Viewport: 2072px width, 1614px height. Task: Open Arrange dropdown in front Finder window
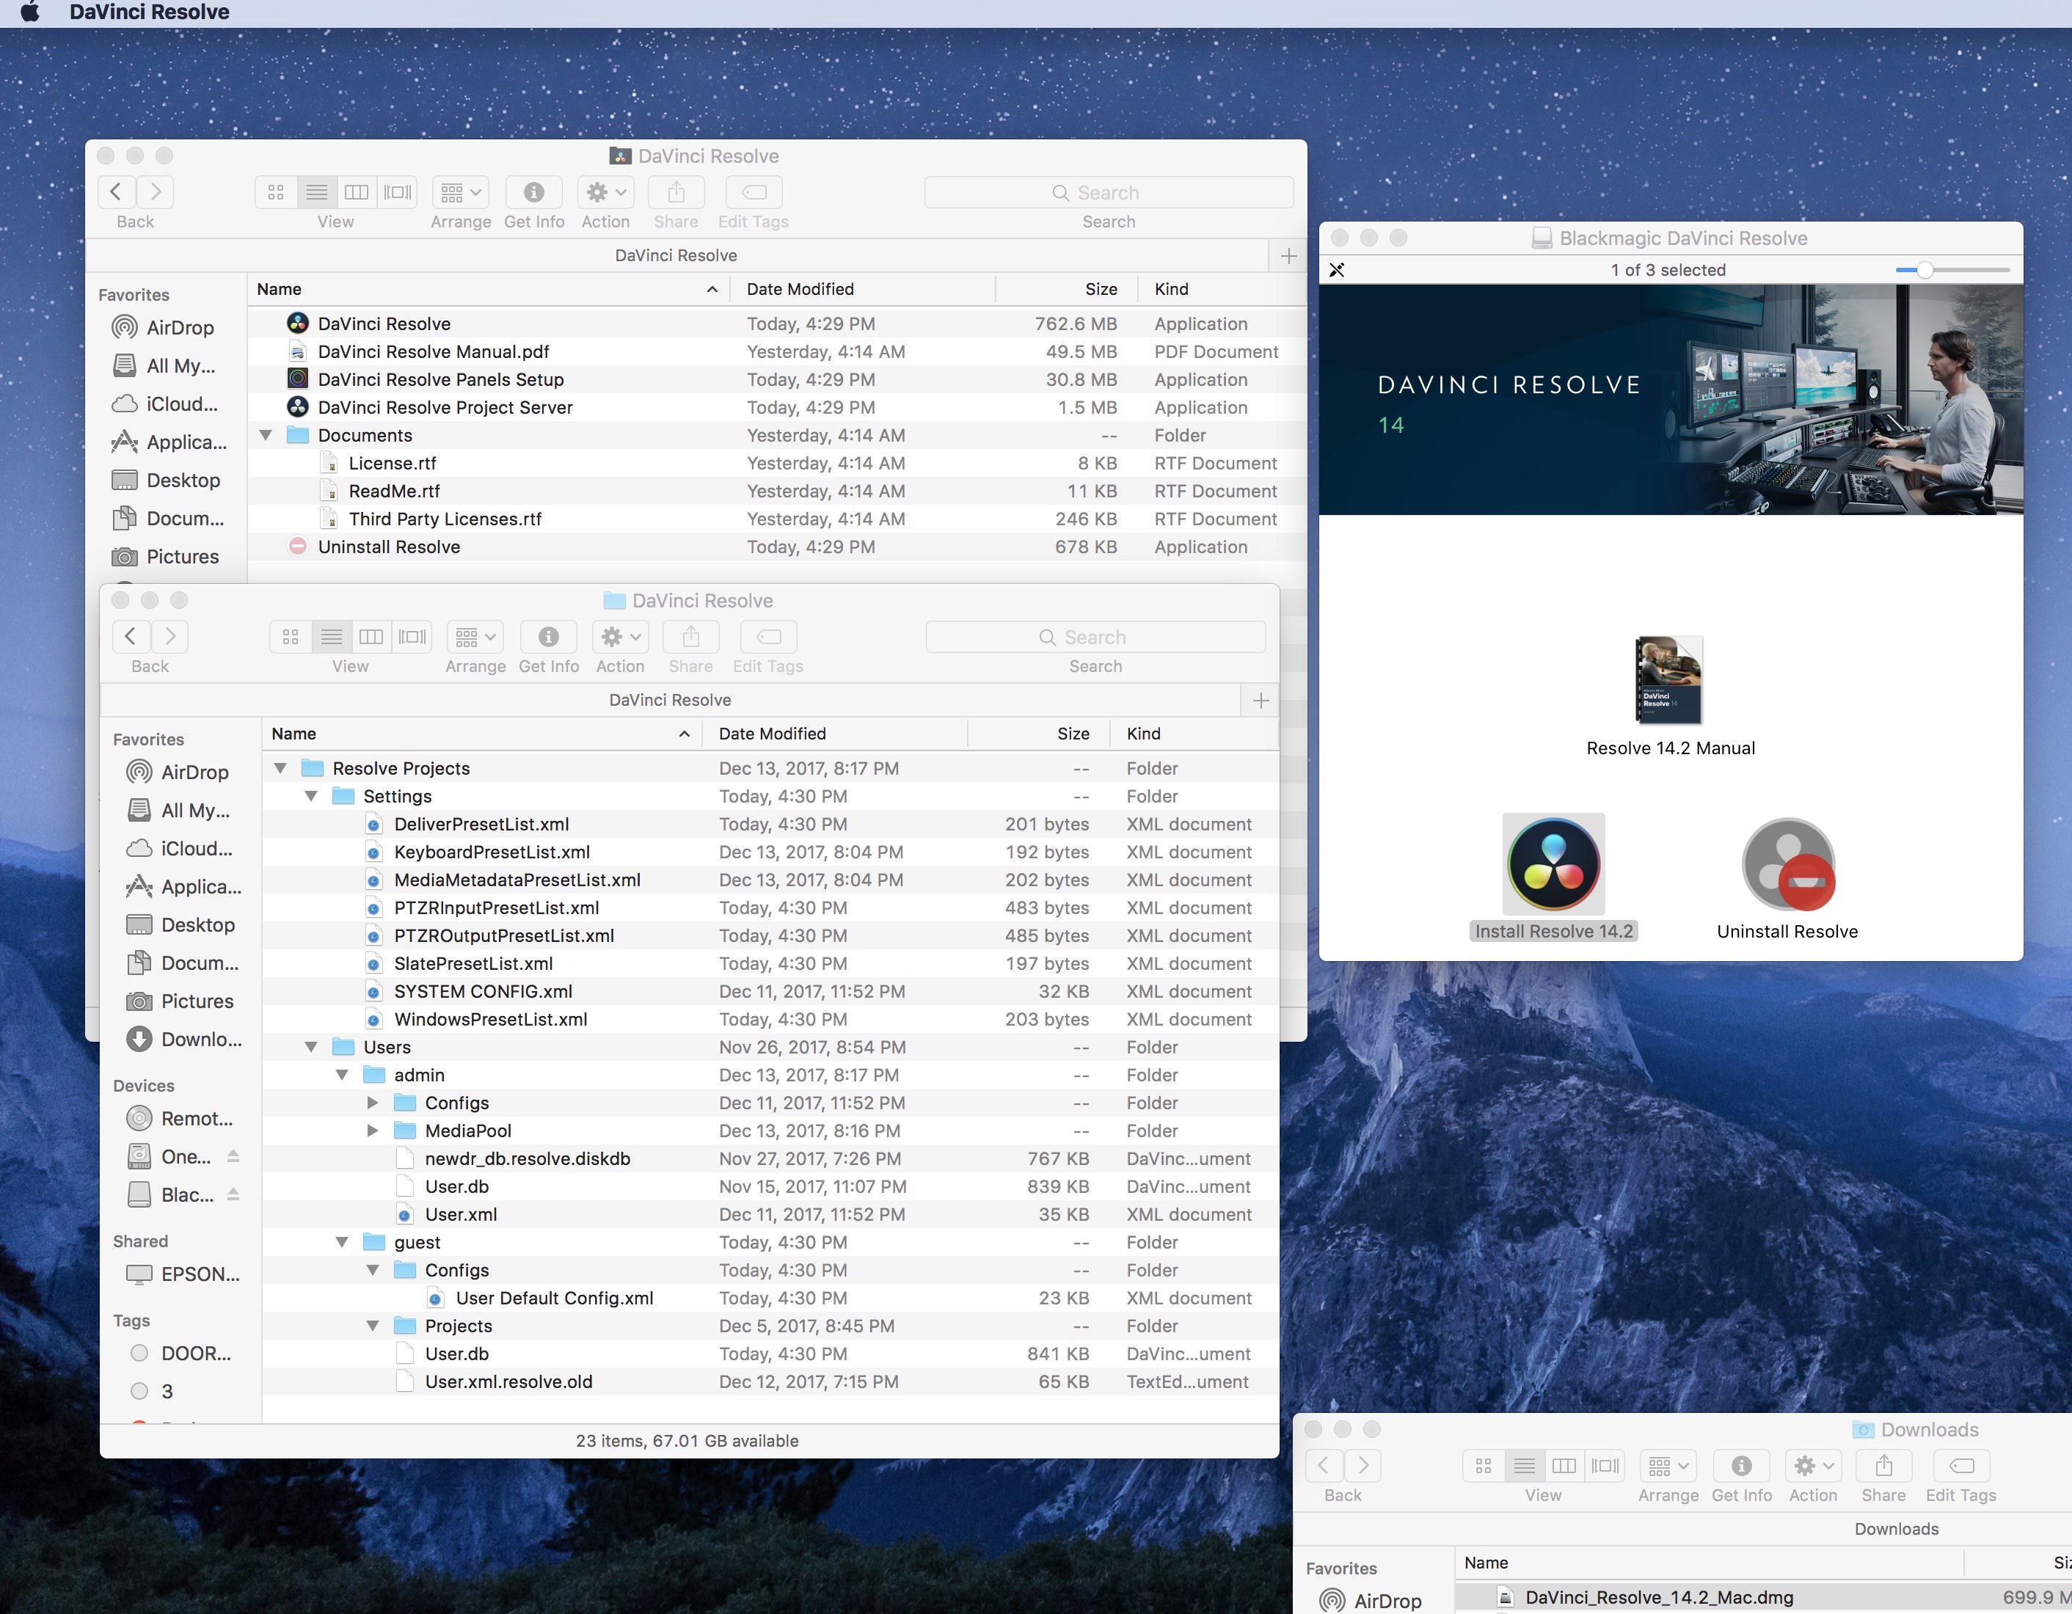(x=475, y=637)
